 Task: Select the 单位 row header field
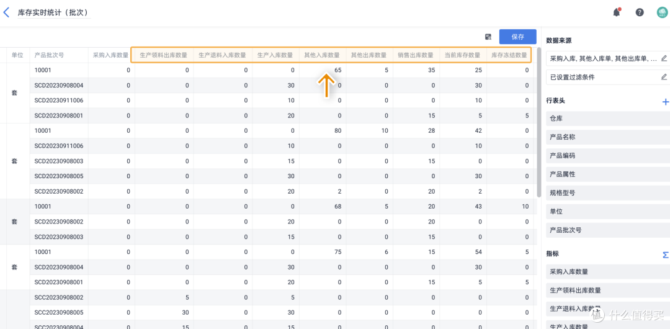point(608,212)
